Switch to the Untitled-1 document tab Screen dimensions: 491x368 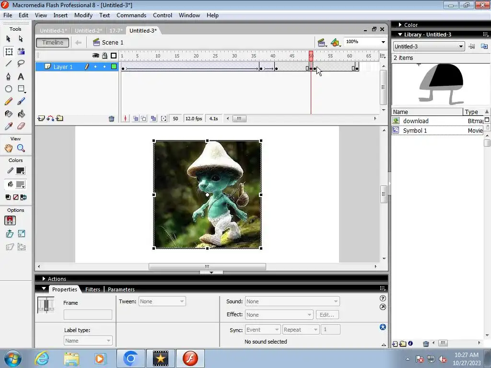click(53, 30)
